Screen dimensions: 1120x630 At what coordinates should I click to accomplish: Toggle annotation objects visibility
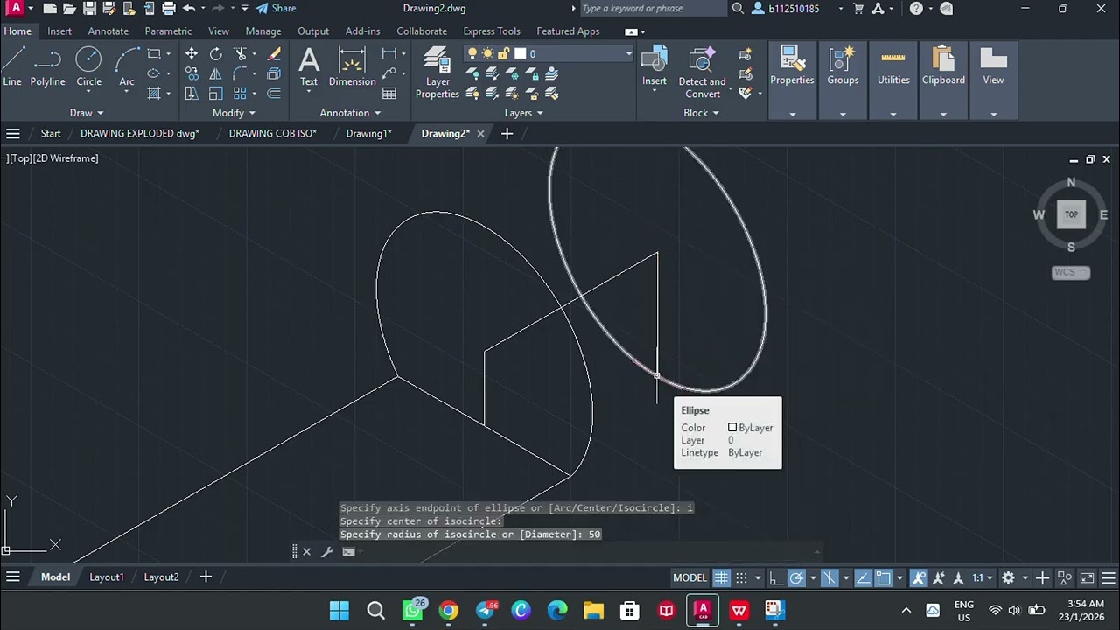[919, 577]
